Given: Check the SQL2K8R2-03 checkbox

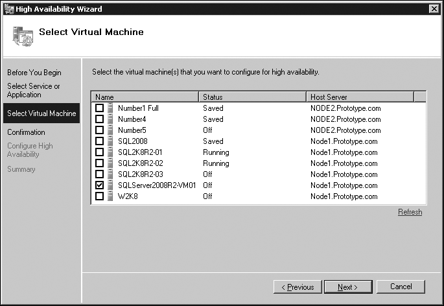Looking at the screenshot, I should pyautogui.click(x=99, y=174).
